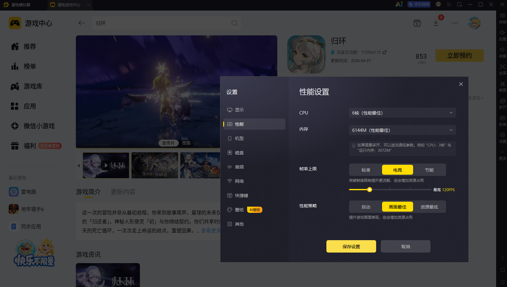Screen dimensions: 507x287
Task: Switch to the 更新内容 tab
Action: click(123, 192)
